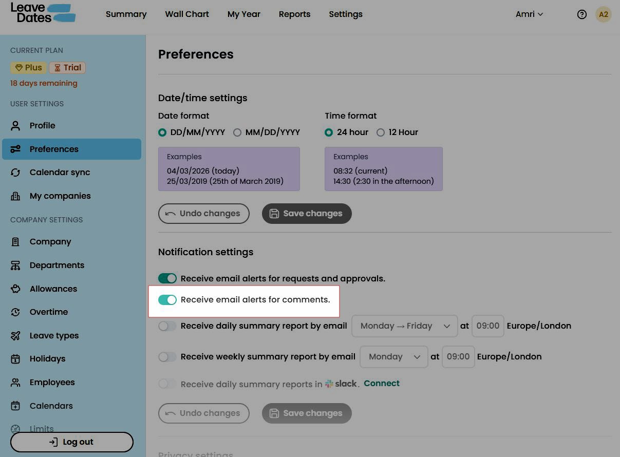Click the Company building icon

point(15,242)
